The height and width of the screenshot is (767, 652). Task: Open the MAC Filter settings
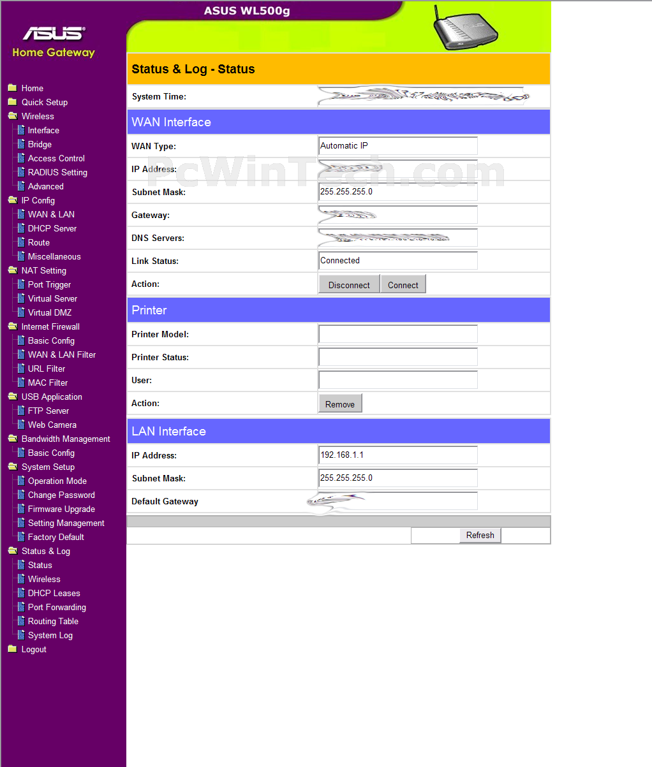click(48, 383)
